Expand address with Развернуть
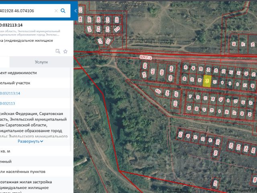This screenshot has width=257, height=193. 31,141
